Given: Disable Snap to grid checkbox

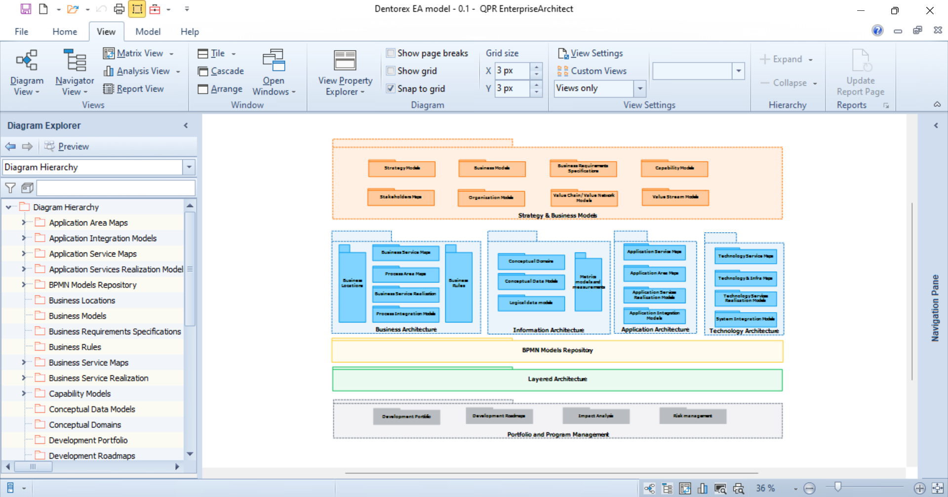Looking at the screenshot, I should (391, 88).
